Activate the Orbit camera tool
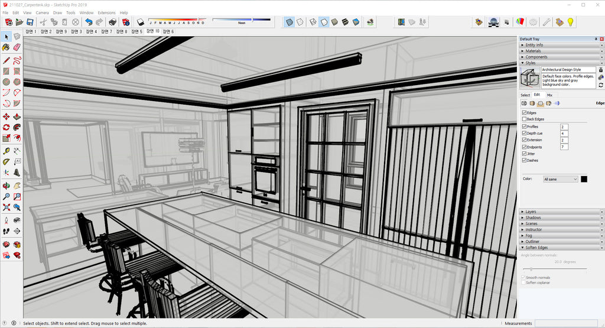605x328 pixels. (x=6, y=186)
